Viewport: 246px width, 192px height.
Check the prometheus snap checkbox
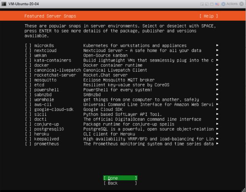pyautogui.click(x=28, y=144)
